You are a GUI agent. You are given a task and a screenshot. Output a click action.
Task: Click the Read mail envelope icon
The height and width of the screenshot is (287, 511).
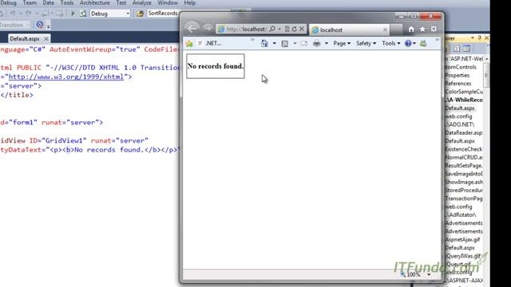(x=303, y=43)
